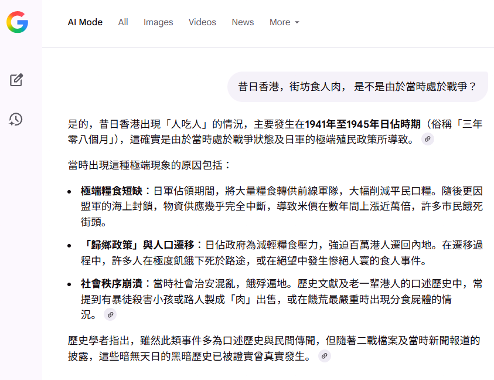Image resolution: width=494 pixels, height=380 pixels.
Task: Open the Videos tab
Action: coord(202,22)
